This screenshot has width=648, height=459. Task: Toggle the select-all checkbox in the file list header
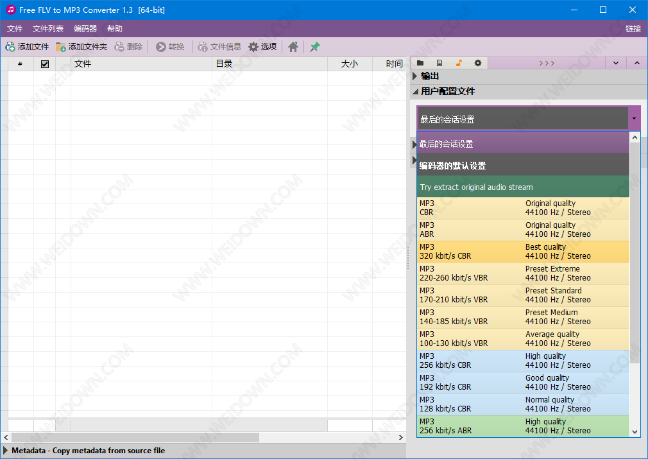tap(45, 64)
